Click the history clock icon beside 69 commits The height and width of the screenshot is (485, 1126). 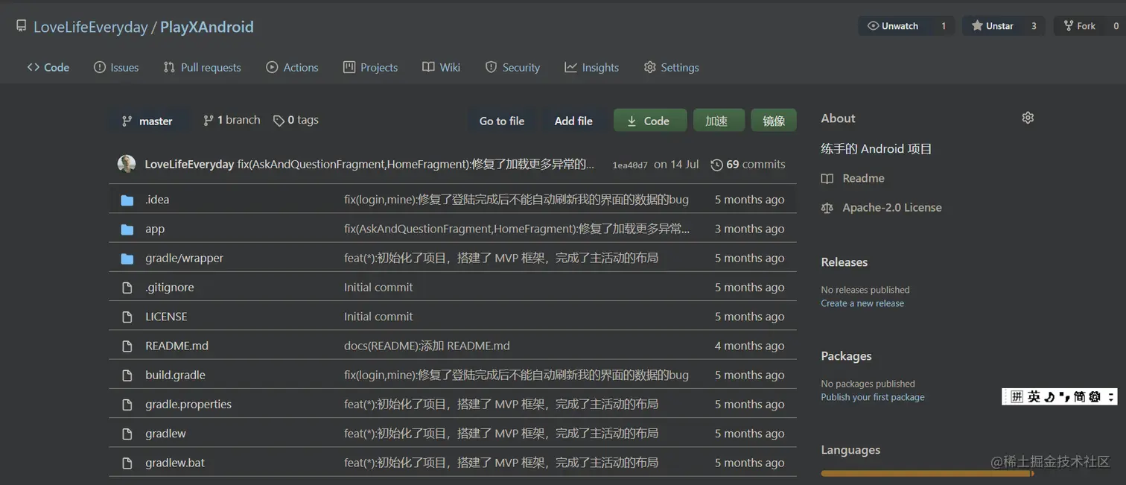[716, 165]
